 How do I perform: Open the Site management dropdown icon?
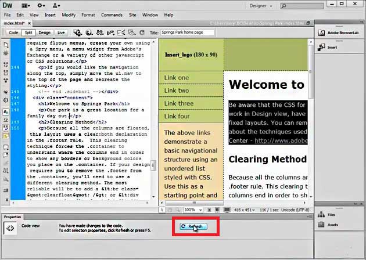coord(56,5)
